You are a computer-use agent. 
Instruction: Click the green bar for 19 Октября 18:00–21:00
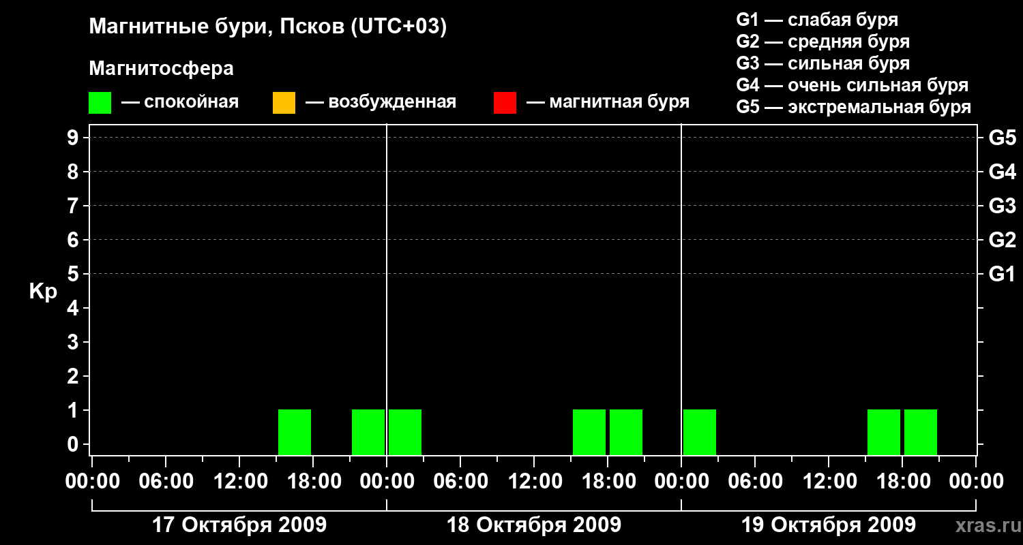[x=921, y=432]
